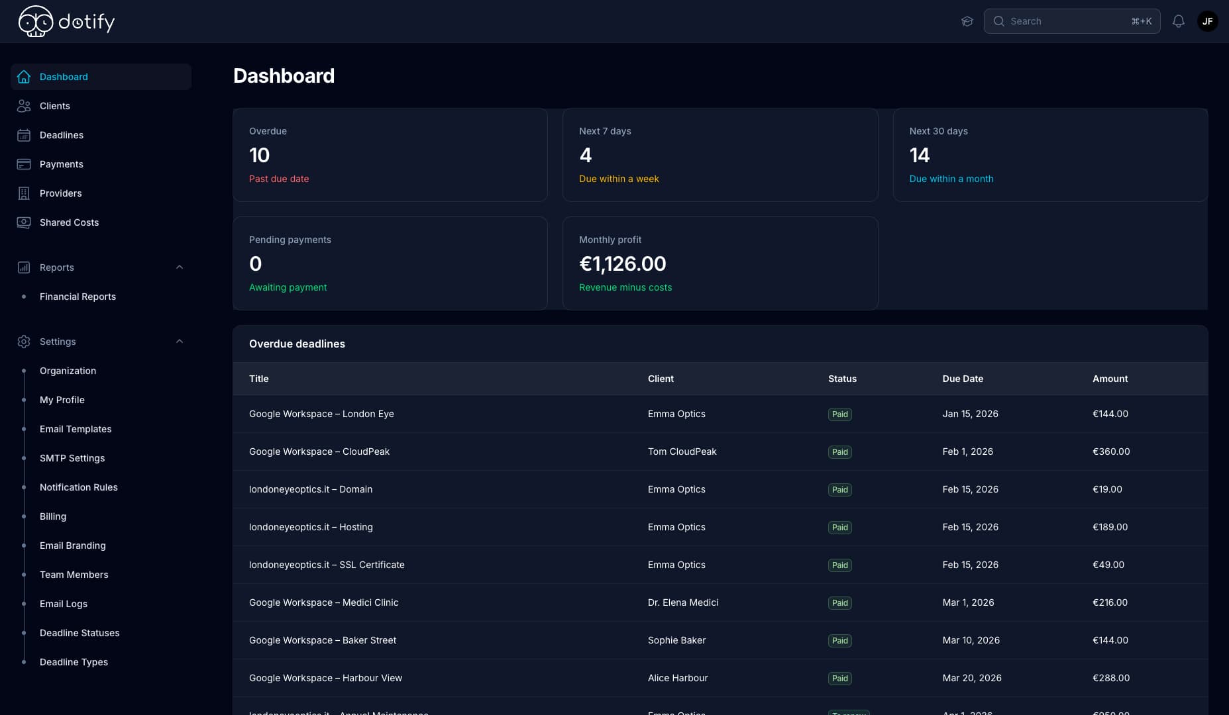The height and width of the screenshot is (715, 1229).
Task: Click the Due Date column header
Action: [963, 379]
